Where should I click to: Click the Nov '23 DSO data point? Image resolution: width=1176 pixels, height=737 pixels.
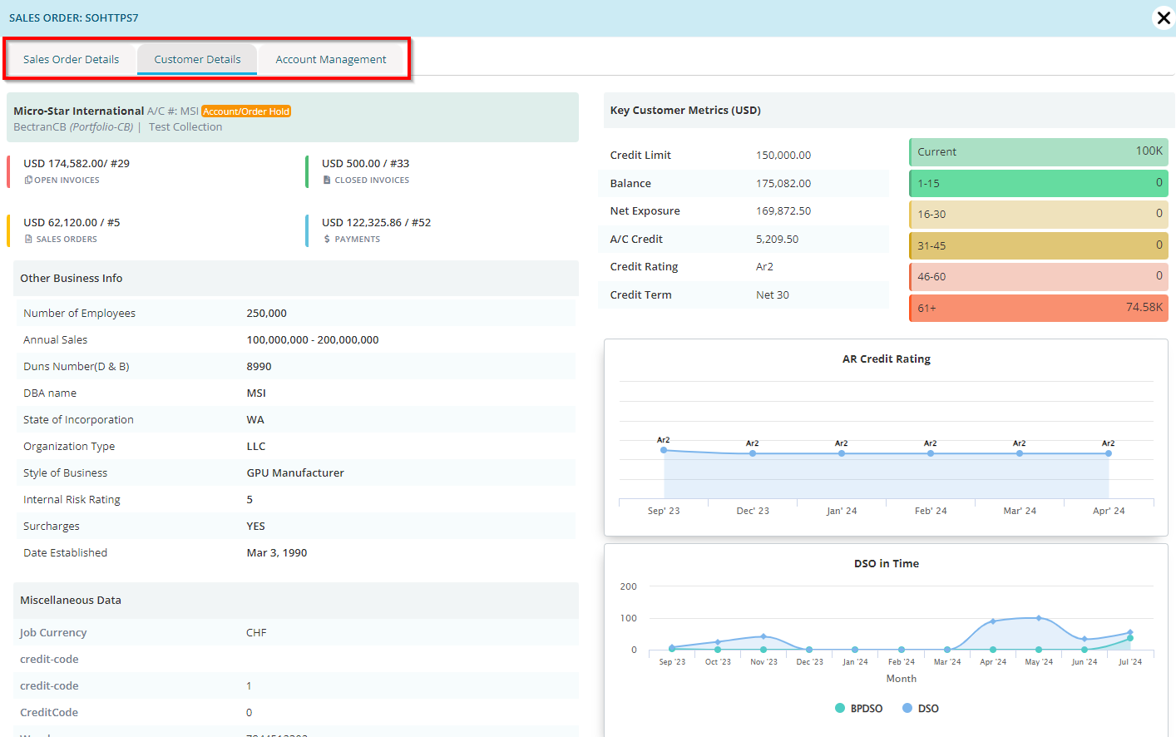coord(763,636)
